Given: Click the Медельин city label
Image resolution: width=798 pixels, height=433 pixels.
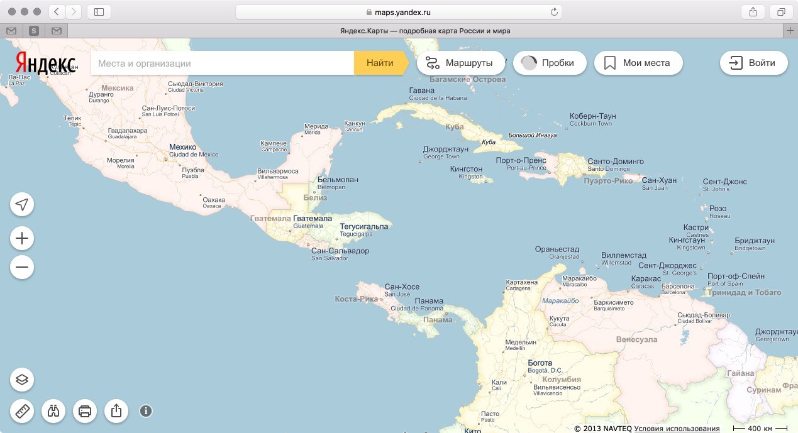Looking at the screenshot, I should [x=521, y=343].
